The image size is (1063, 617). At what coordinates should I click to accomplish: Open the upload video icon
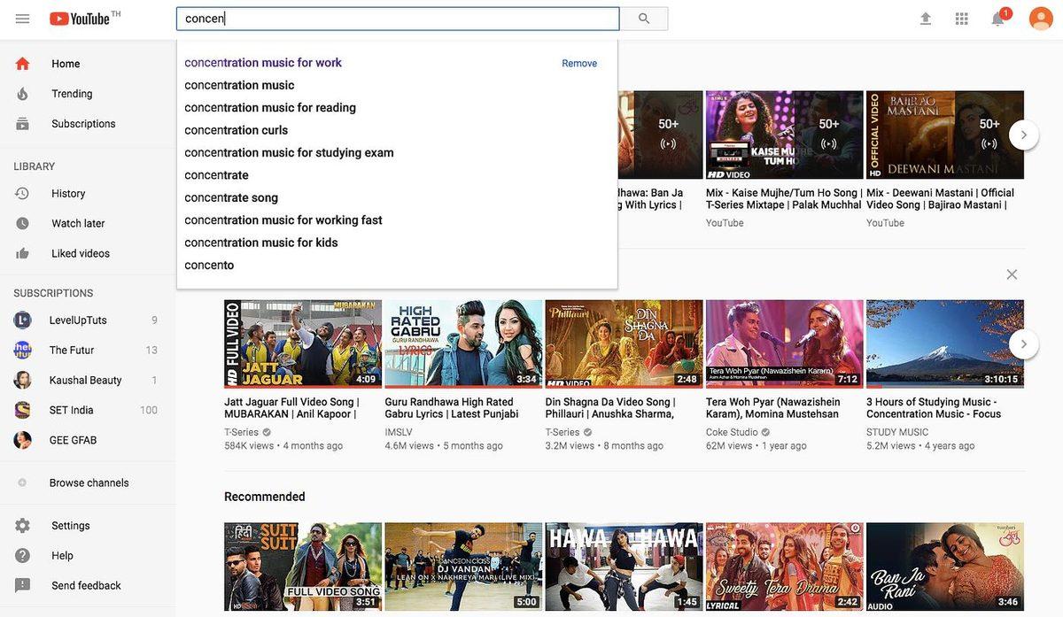pos(926,19)
